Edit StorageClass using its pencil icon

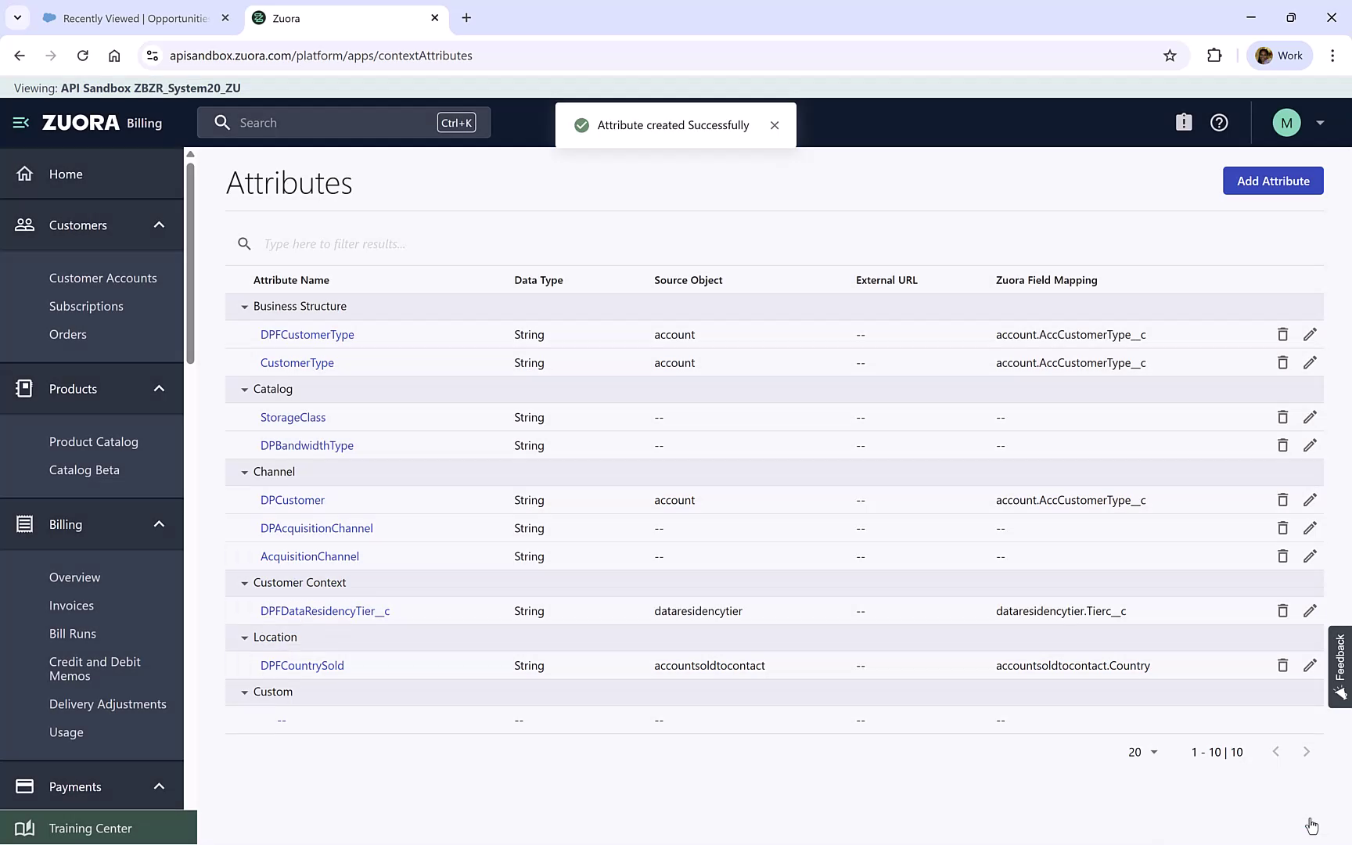point(1311,417)
